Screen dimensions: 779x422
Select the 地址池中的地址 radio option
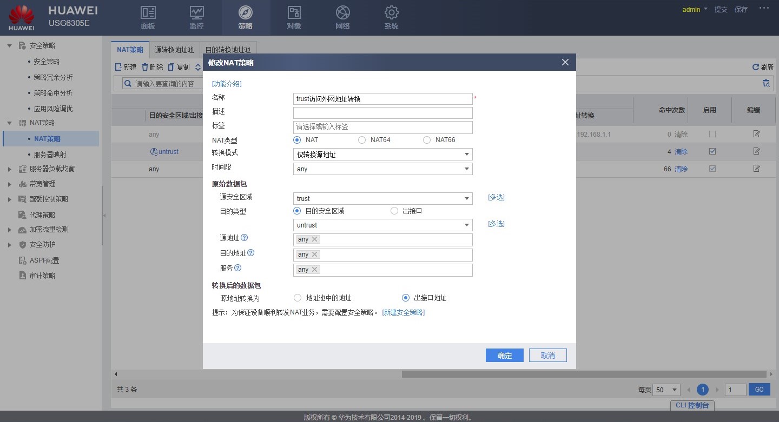pyautogui.click(x=297, y=298)
